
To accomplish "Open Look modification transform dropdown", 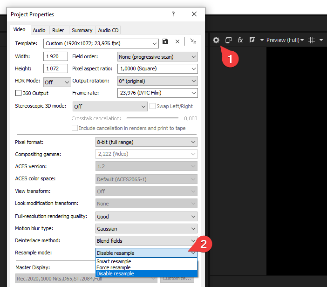I will click(x=146, y=203).
